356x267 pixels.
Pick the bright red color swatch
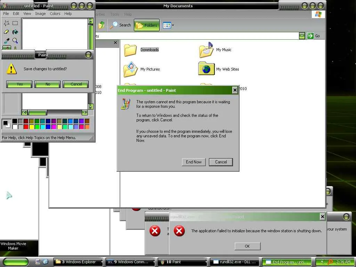point(26,127)
